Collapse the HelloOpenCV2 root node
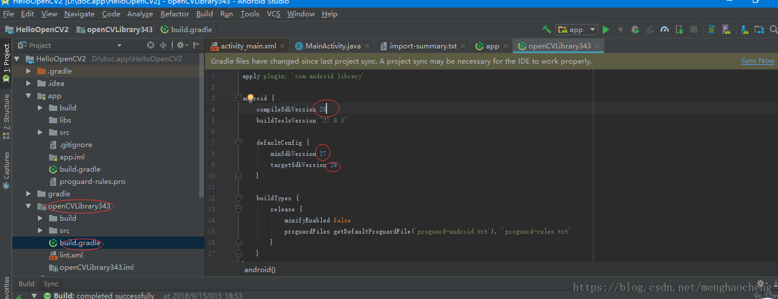 point(16,59)
